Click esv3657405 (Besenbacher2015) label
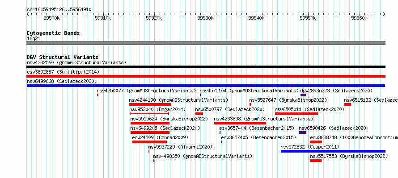 point(258,137)
